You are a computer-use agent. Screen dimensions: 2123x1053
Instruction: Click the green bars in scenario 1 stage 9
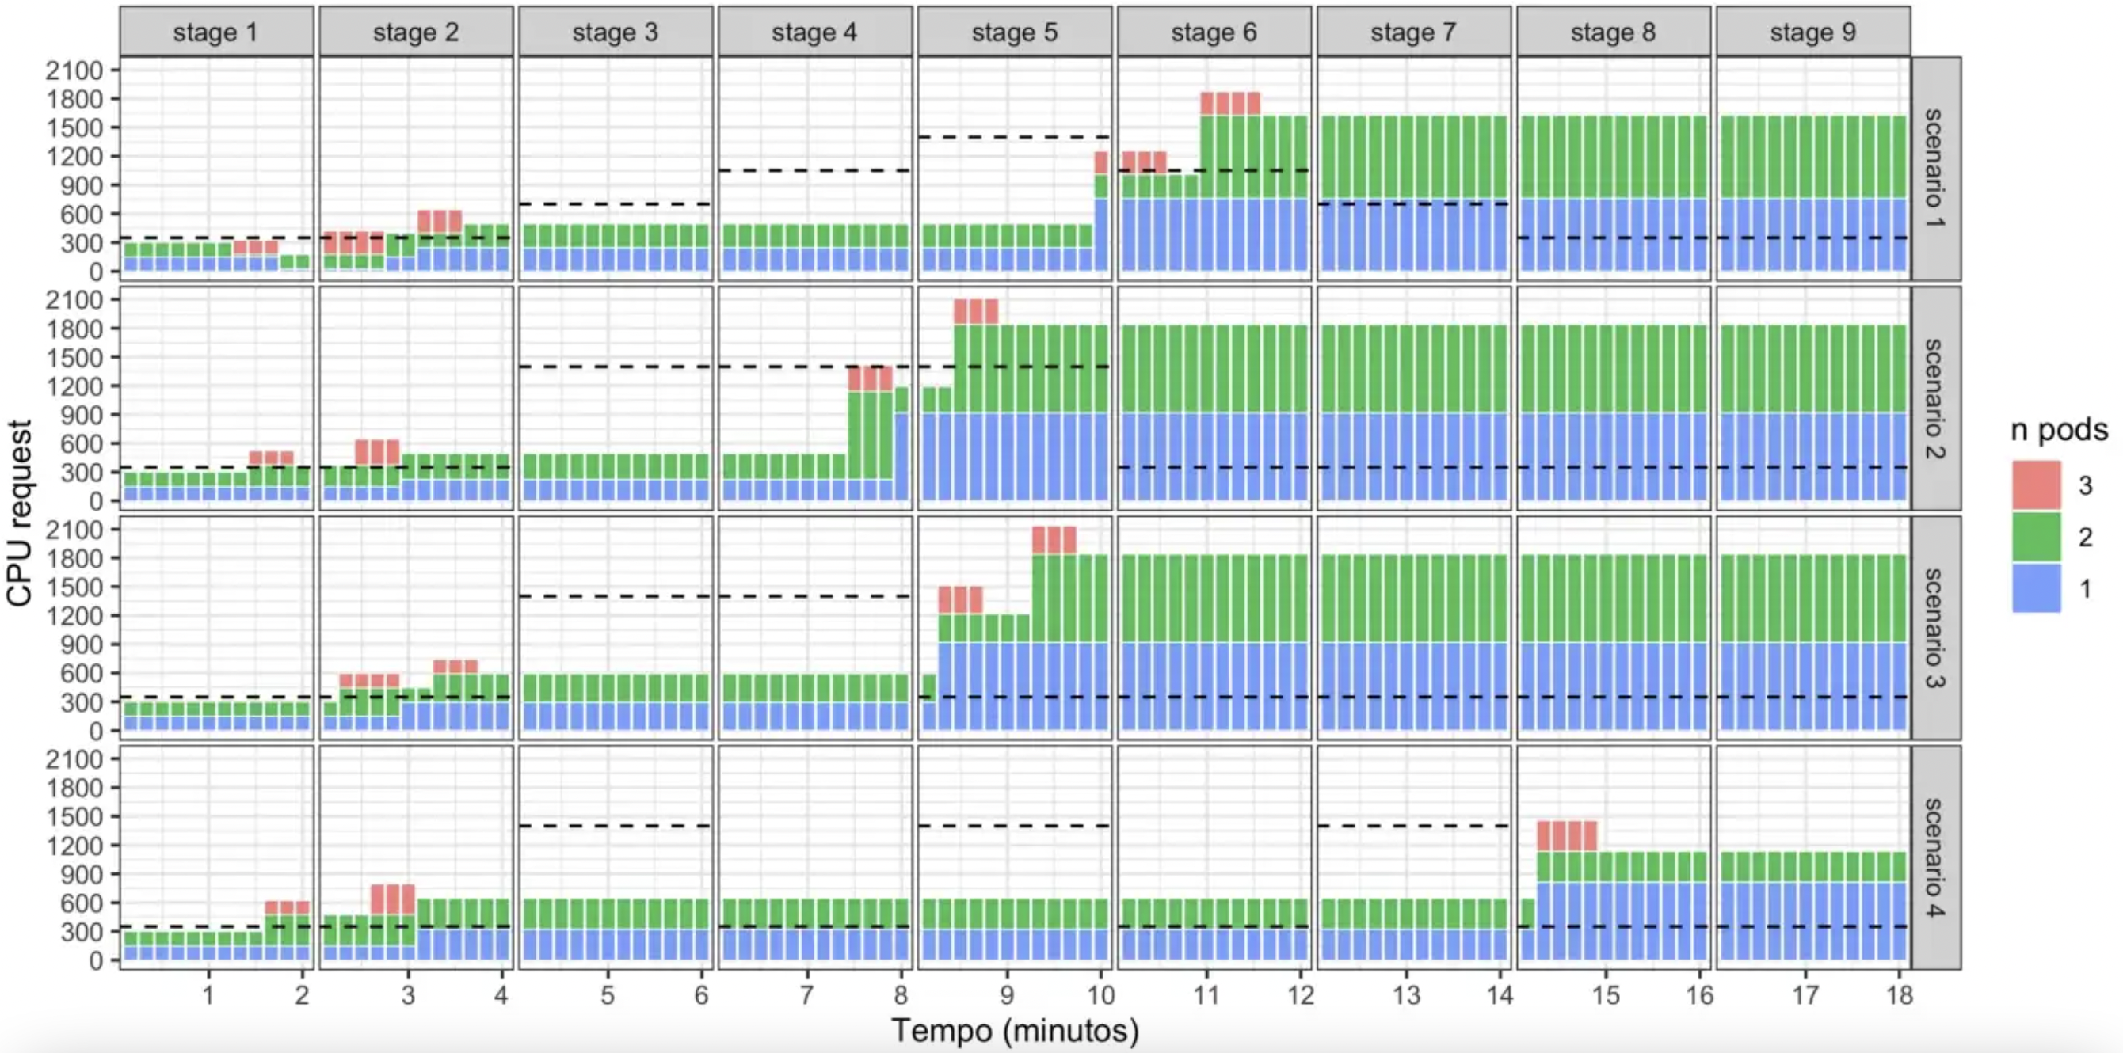point(1813,158)
